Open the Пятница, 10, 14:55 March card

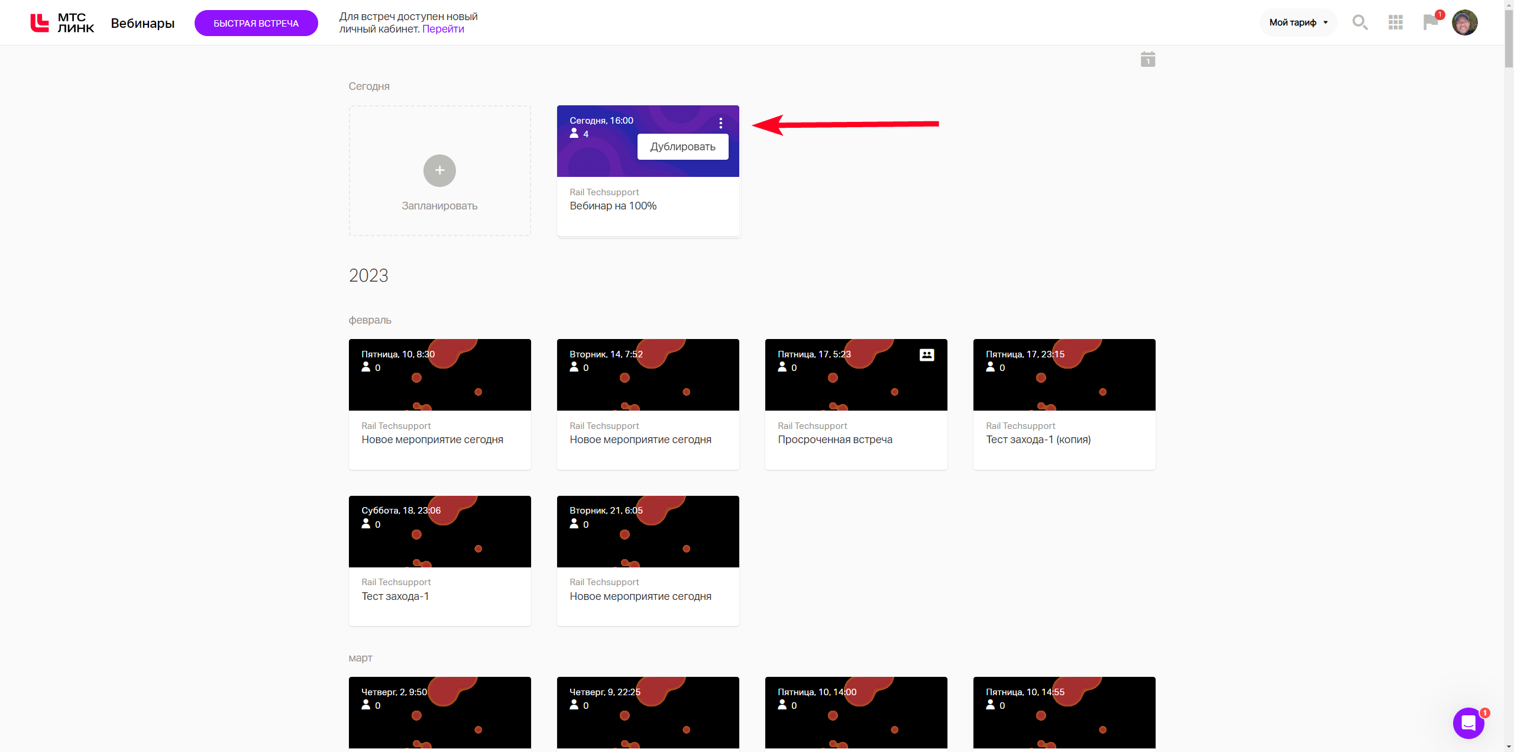click(1064, 712)
